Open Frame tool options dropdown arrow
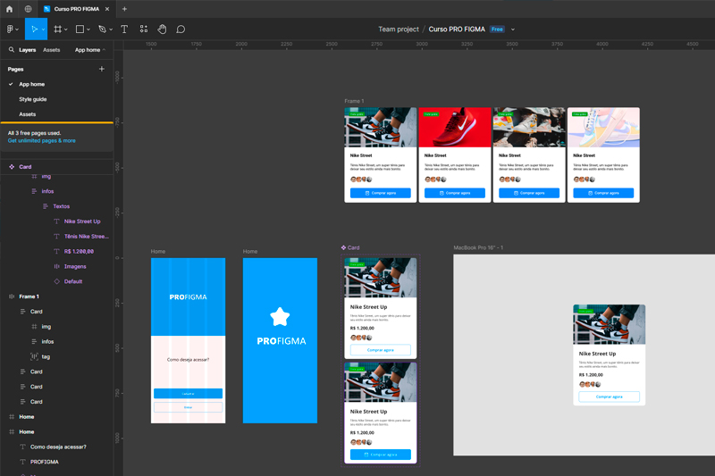 (65, 29)
